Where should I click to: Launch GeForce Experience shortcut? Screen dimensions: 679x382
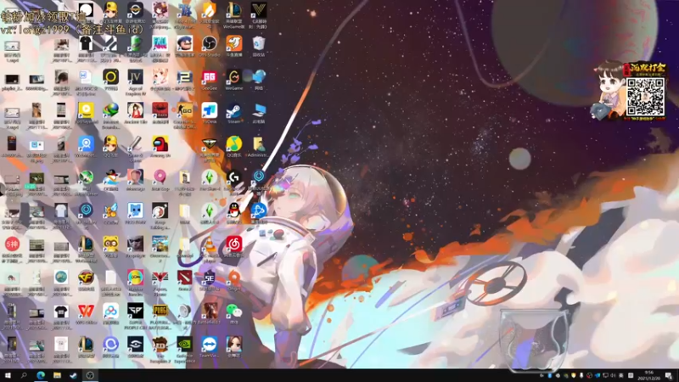click(185, 350)
